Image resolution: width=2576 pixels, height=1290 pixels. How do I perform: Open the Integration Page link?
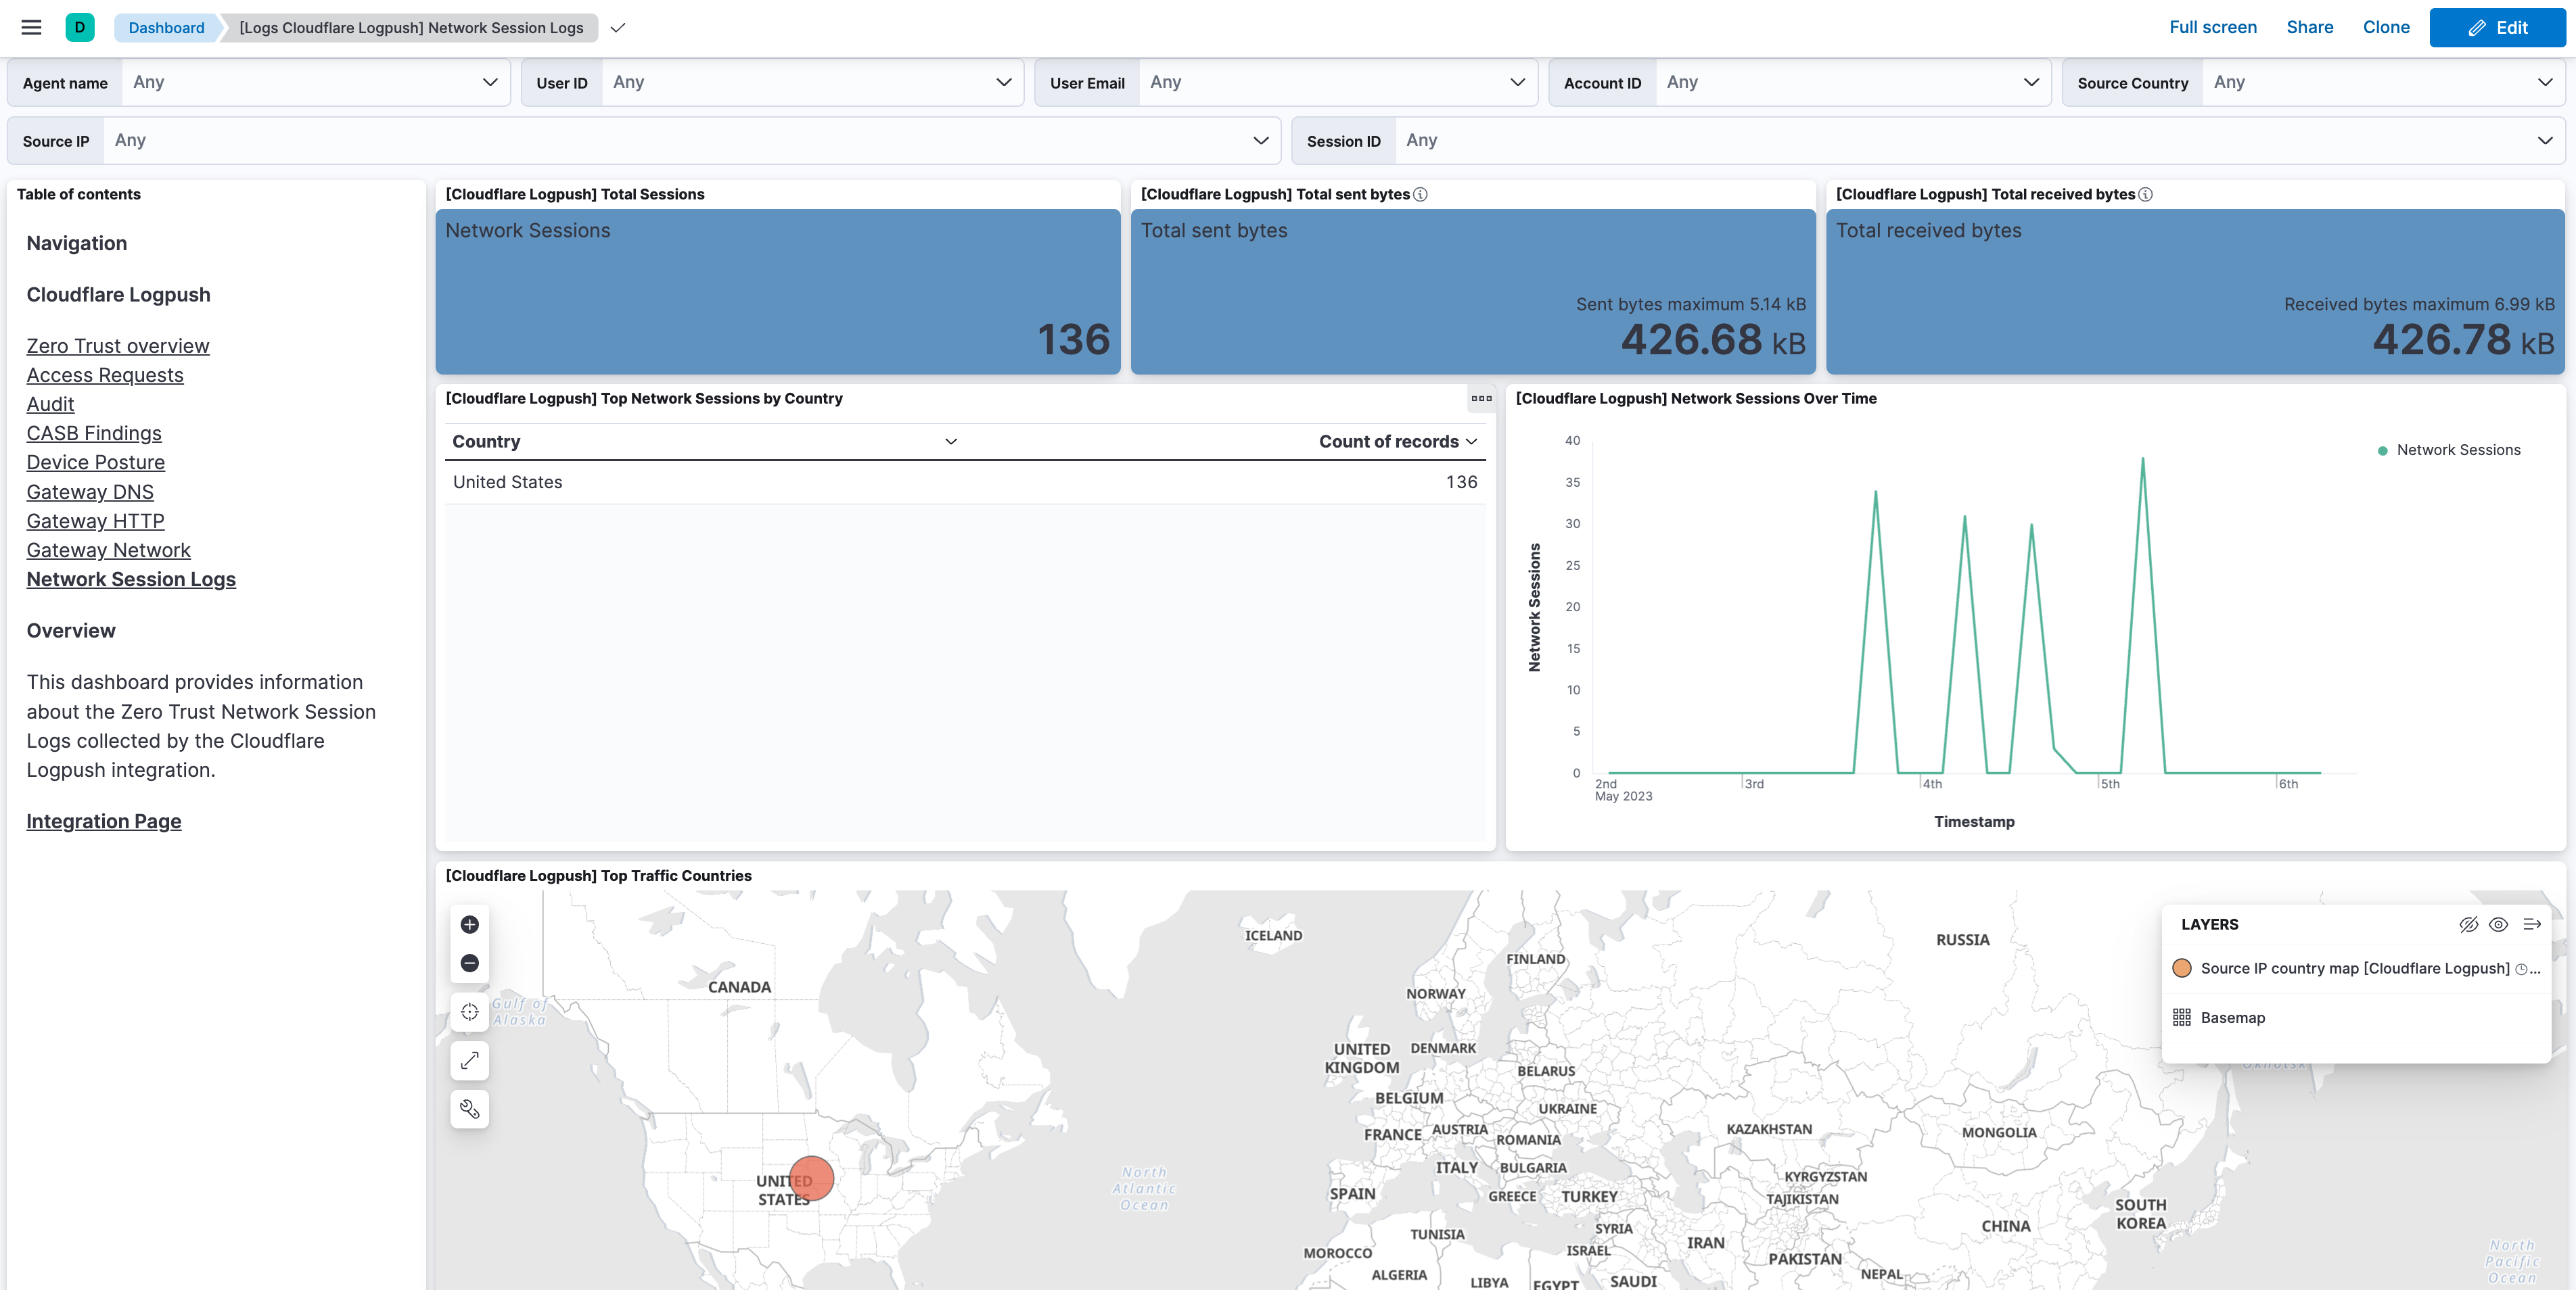click(x=103, y=820)
